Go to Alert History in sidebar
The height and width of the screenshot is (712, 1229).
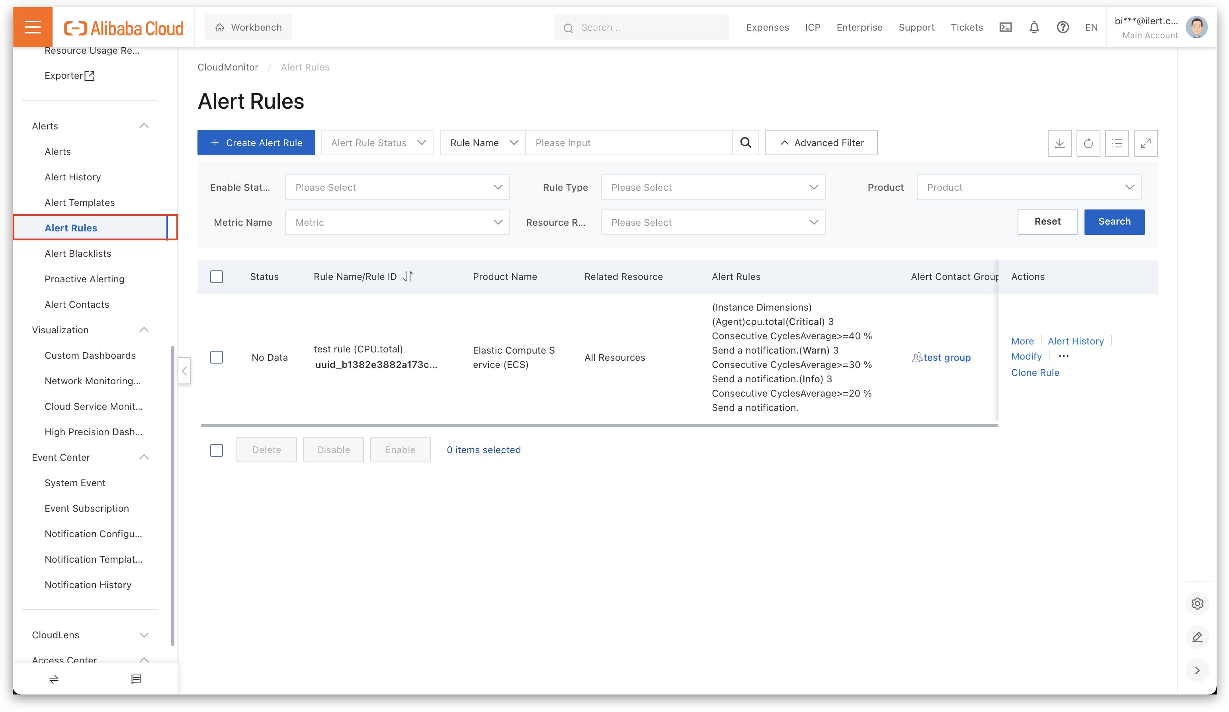click(x=73, y=177)
